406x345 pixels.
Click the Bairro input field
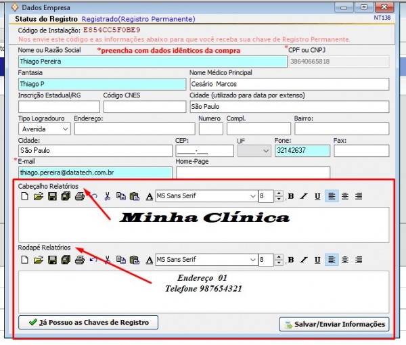coord(341,129)
